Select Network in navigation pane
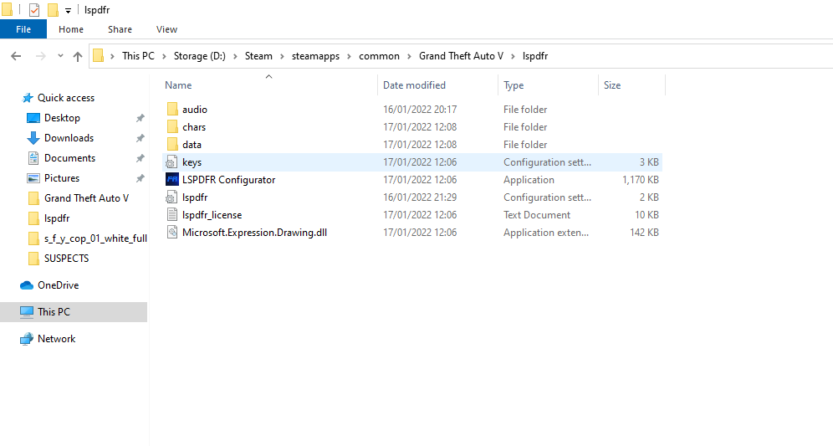Screen dimensions: 833x446 (56, 339)
